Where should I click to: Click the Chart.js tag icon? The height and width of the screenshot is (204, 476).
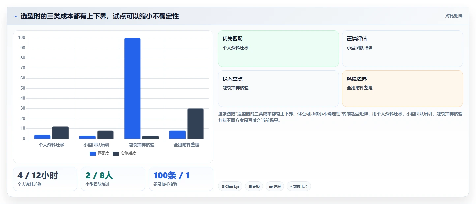point(223,186)
